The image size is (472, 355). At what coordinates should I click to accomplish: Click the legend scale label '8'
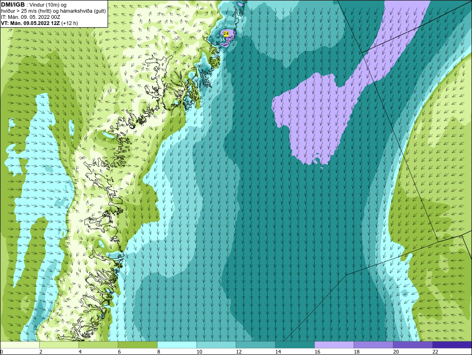coord(159,352)
